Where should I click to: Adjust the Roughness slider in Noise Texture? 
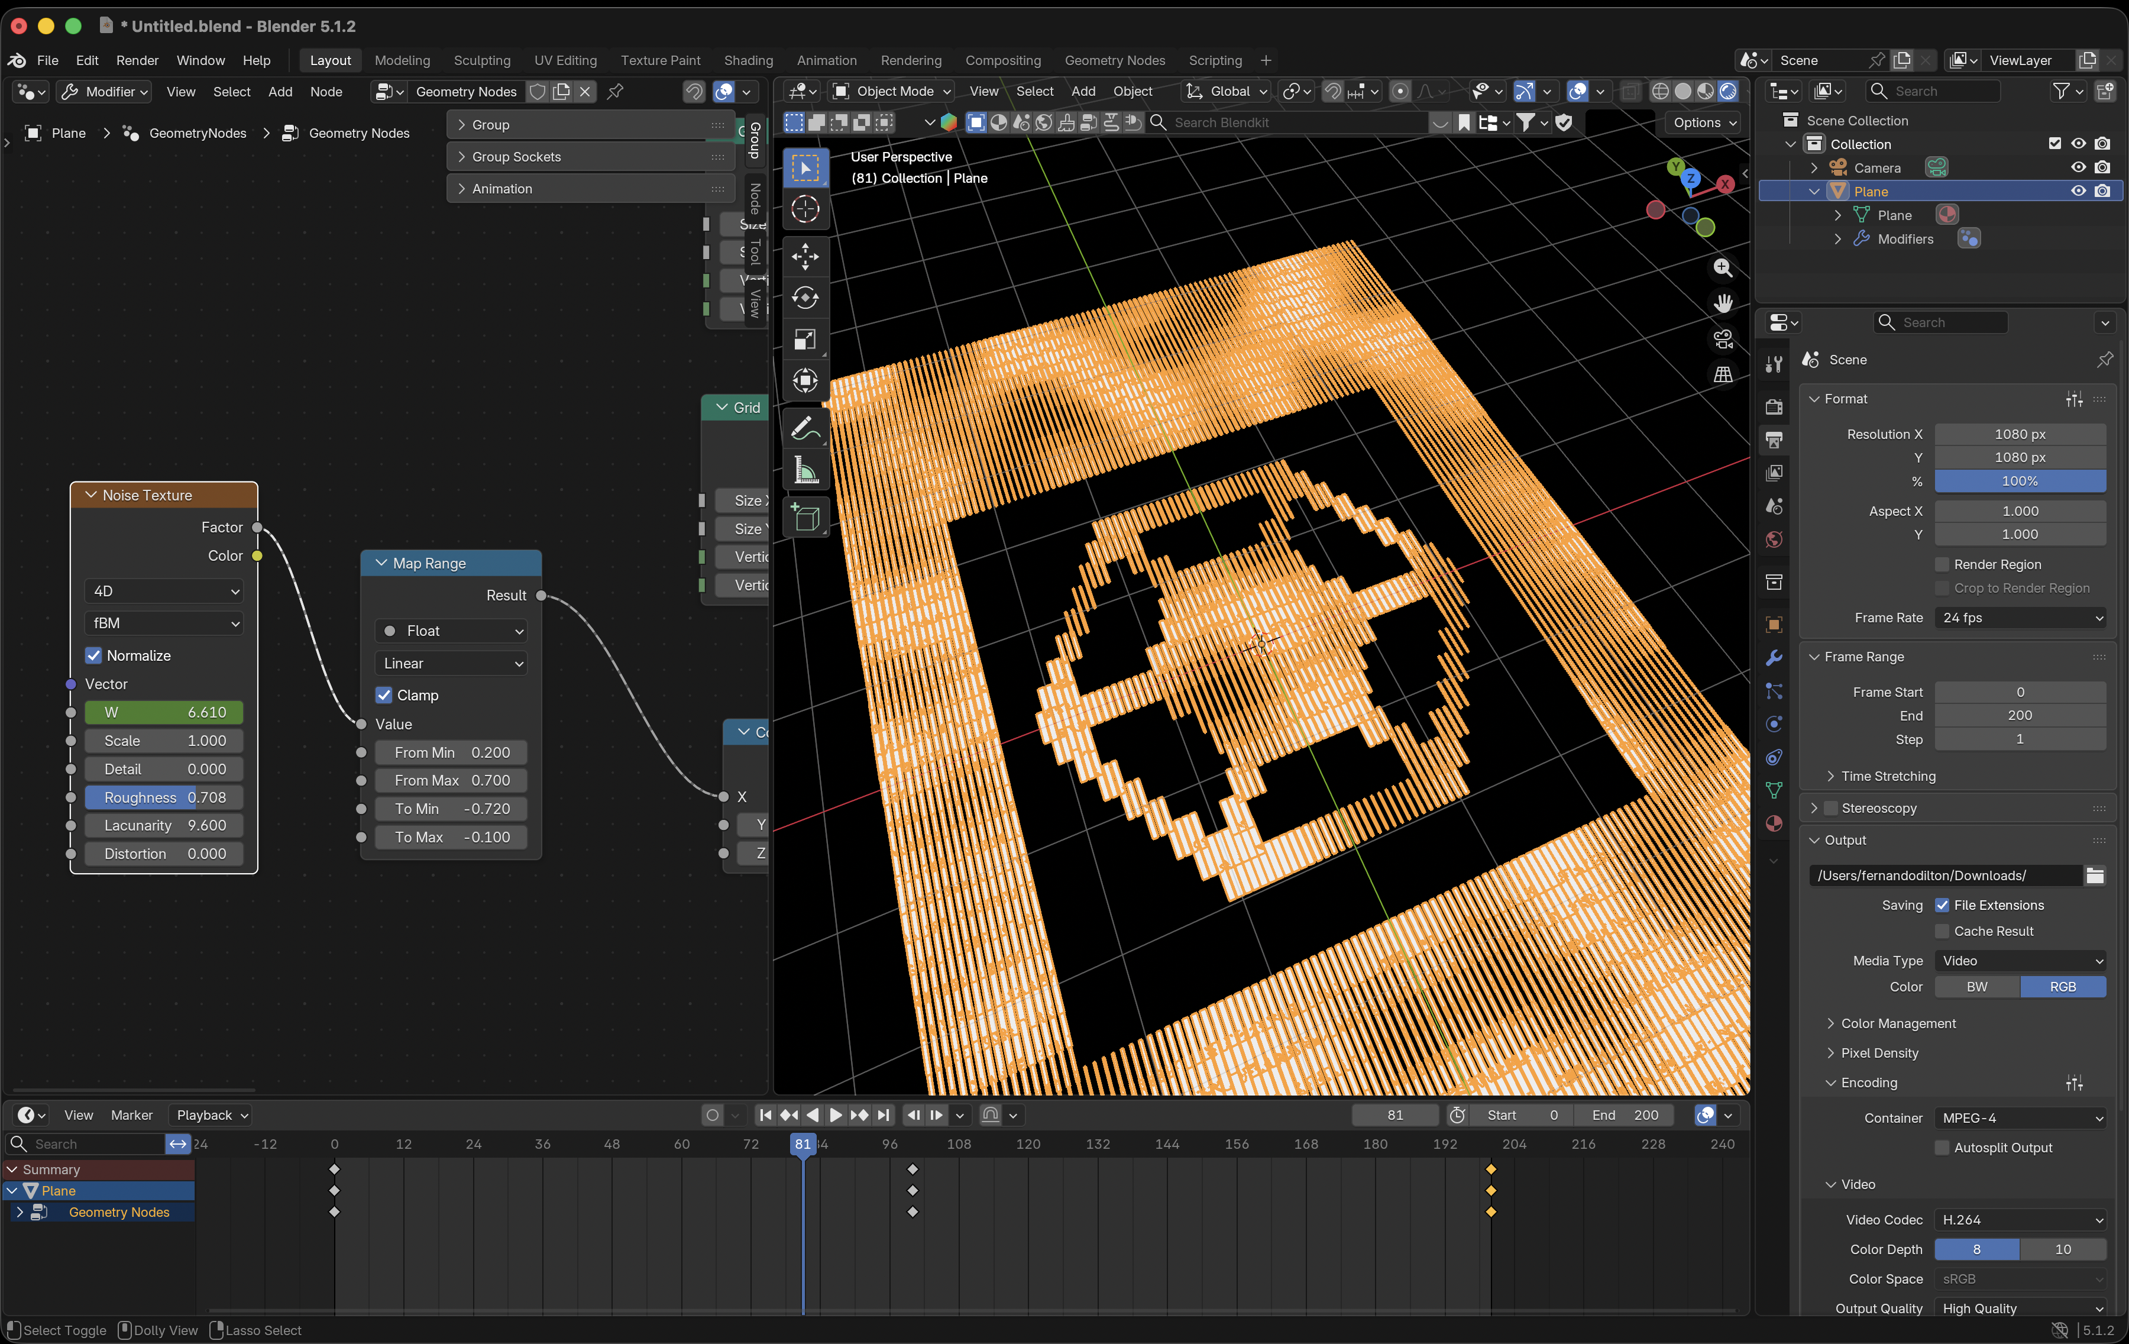pos(164,797)
